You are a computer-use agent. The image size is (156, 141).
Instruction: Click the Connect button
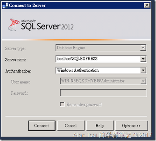point(42,126)
